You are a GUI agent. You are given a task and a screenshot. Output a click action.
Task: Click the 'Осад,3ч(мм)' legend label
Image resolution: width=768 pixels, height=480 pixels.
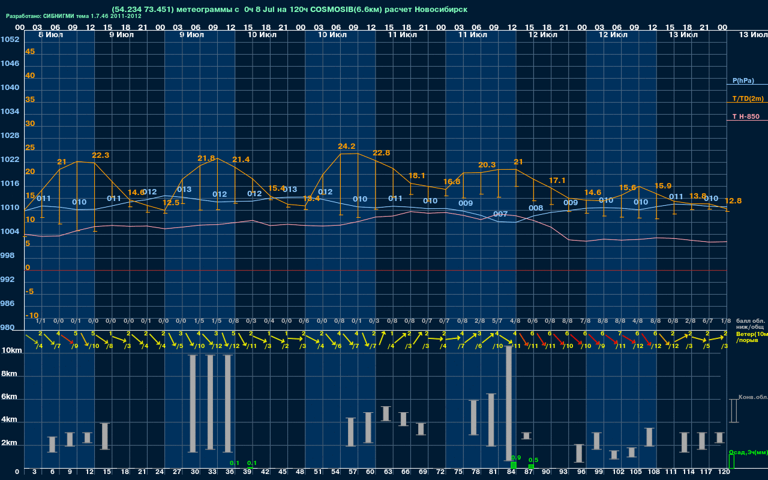(x=748, y=452)
